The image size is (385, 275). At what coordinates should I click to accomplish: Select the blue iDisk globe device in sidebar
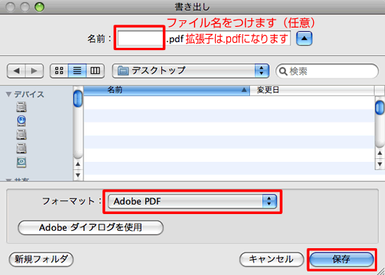[22, 120]
